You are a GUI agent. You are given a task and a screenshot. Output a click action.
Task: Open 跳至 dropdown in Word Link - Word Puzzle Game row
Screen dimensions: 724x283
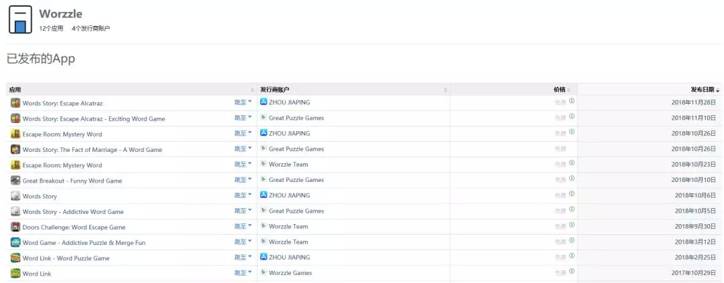tap(243, 257)
